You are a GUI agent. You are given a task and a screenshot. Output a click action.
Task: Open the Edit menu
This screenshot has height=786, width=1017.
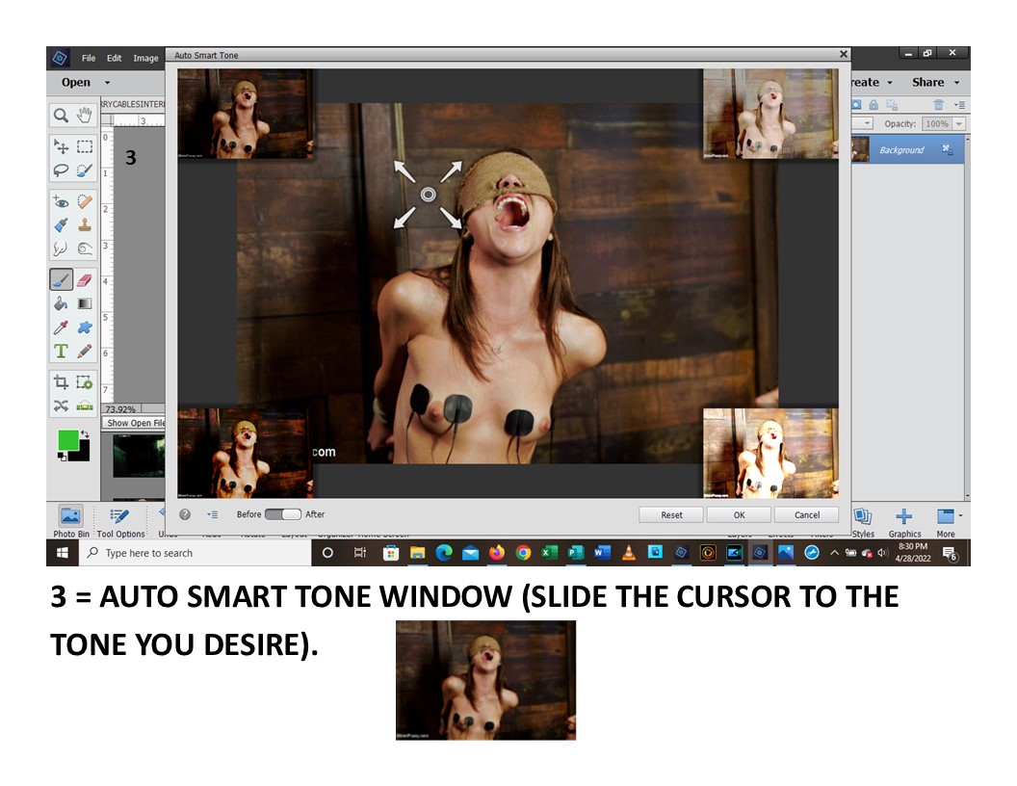point(114,58)
